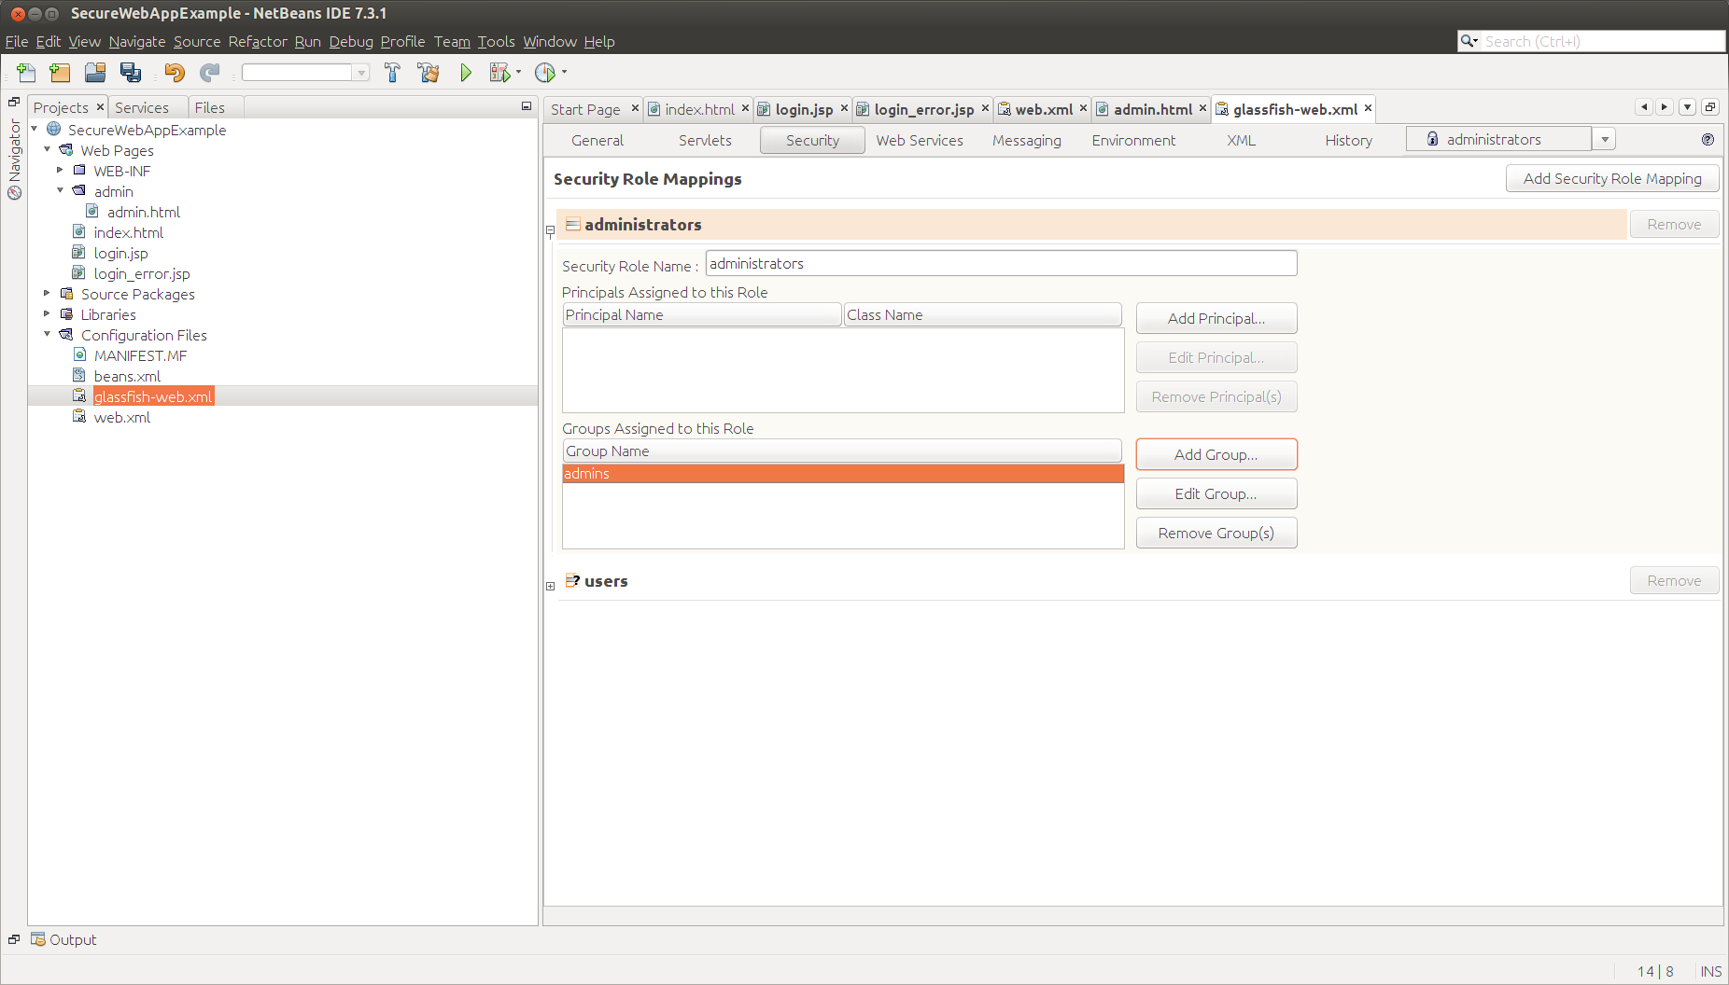Open the Tools menu
The height and width of the screenshot is (985, 1729).
[x=496, y=41]
